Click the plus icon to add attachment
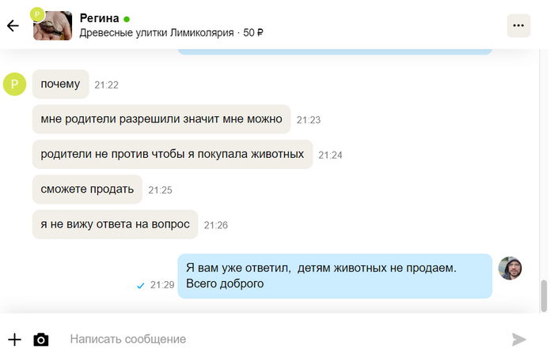This screenshot has width=554, height=353. pyautogui.click(x=13, y=339)
